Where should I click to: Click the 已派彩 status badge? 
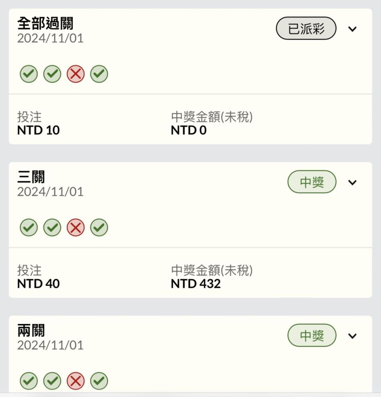point(306,28)
